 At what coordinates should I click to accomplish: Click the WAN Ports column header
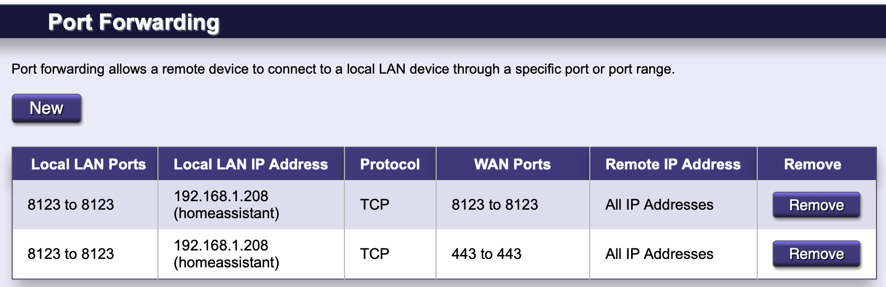coord(512,164)
